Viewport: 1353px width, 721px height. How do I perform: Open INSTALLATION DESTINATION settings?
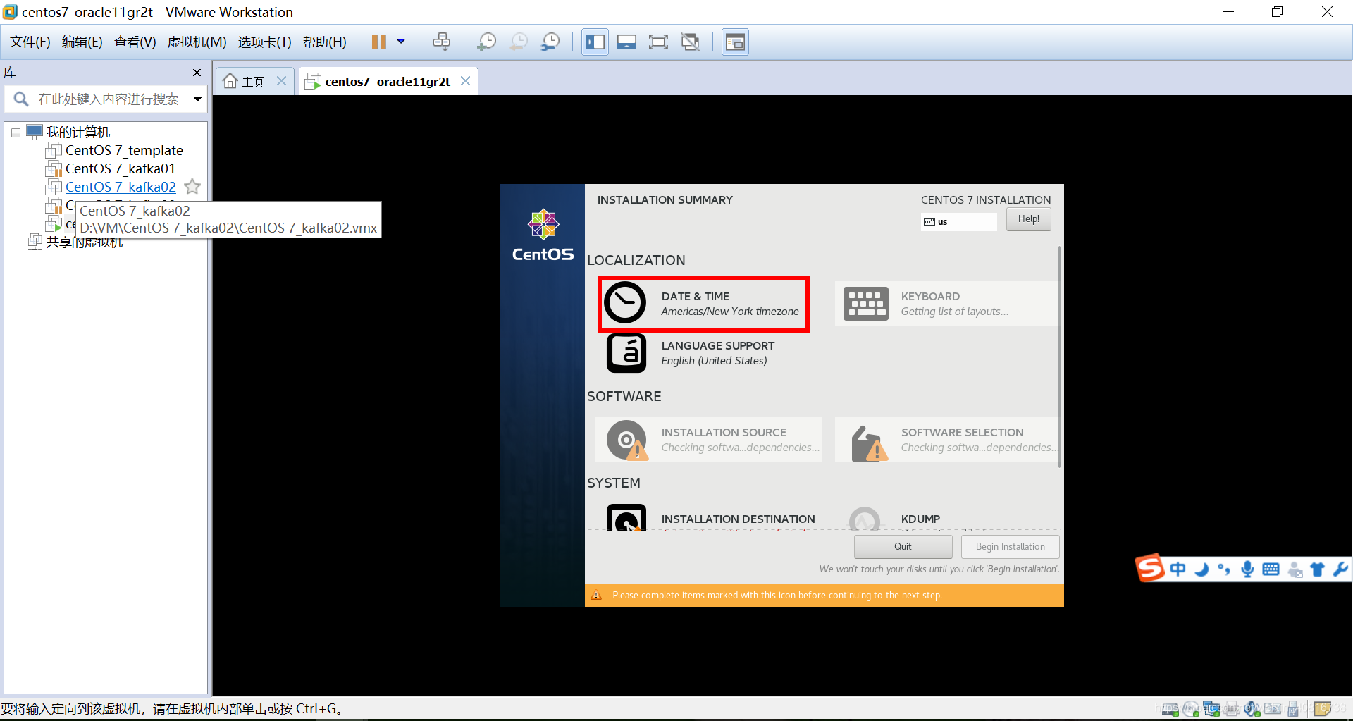pos(708,519)
